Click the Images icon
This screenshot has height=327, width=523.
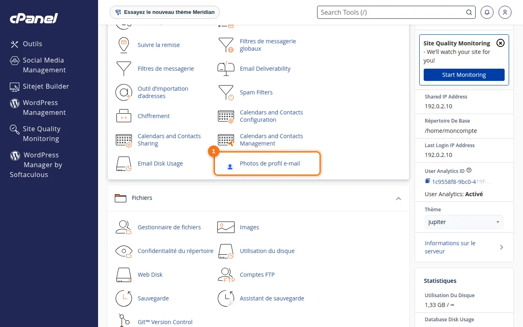226,227
